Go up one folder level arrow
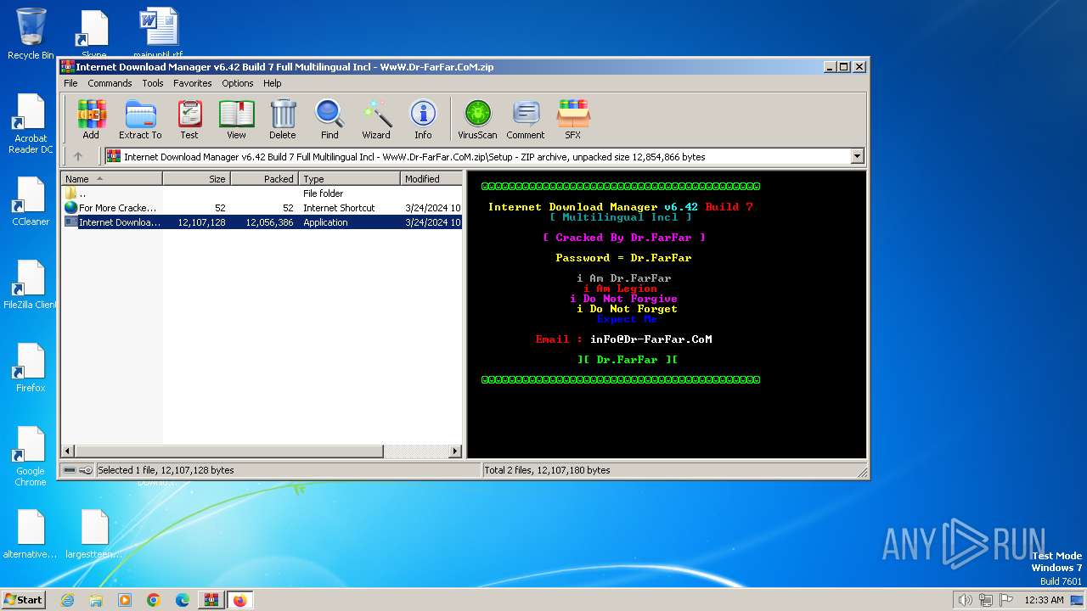1087x611 pixels. (78, 156)
